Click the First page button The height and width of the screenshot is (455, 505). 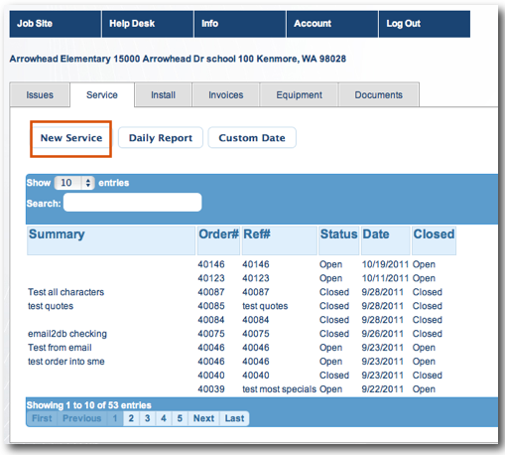[42, 418]
